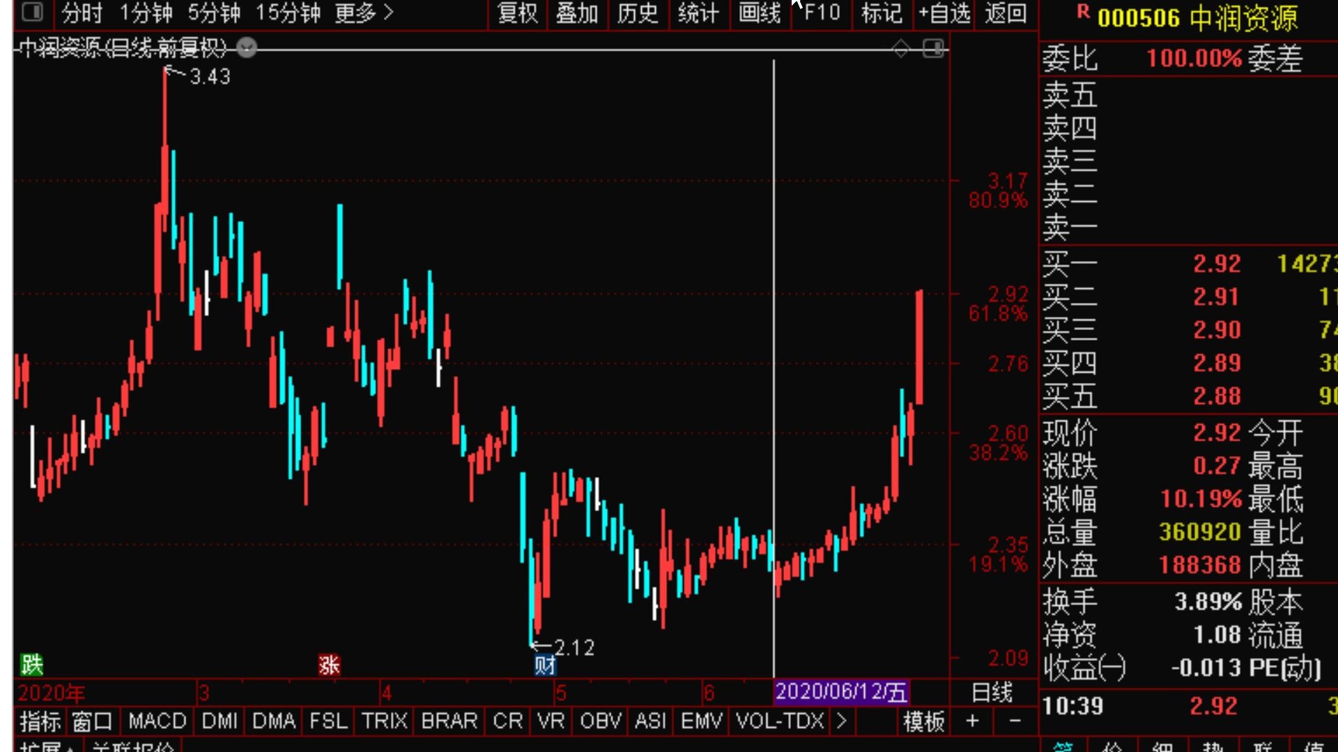Select the 2020/06/12 date marker

[841, 691]
